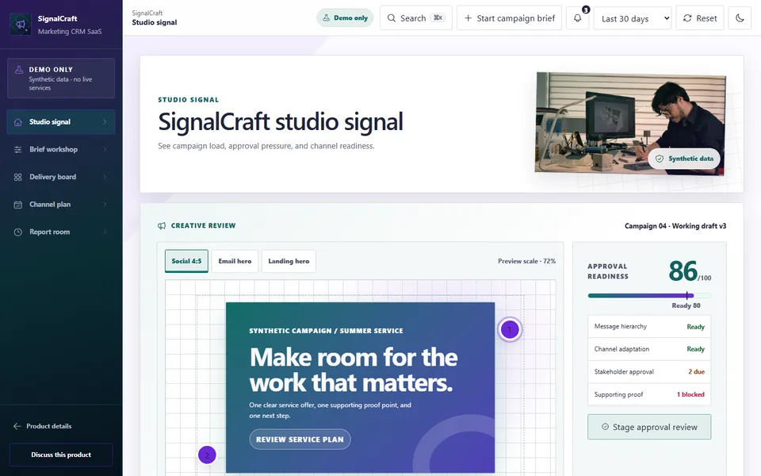Open the Product details link
Screen dimensions: 761x476
[x=43, y=426]
